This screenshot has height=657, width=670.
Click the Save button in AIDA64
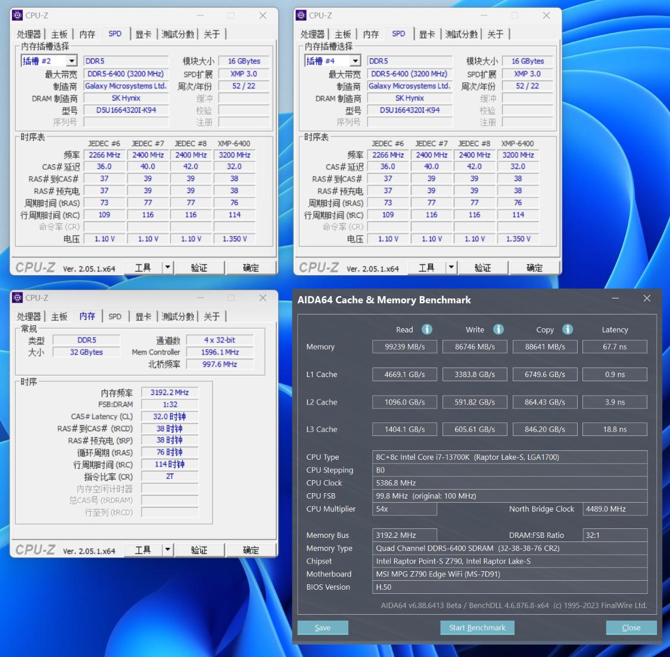(x=323, y=628)
